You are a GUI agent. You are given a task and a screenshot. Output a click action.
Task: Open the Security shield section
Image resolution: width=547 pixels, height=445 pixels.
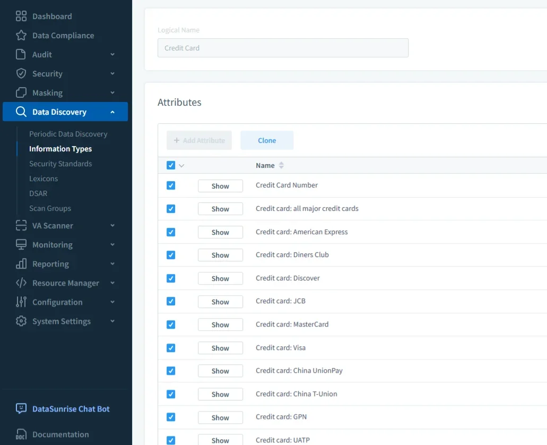21,73
